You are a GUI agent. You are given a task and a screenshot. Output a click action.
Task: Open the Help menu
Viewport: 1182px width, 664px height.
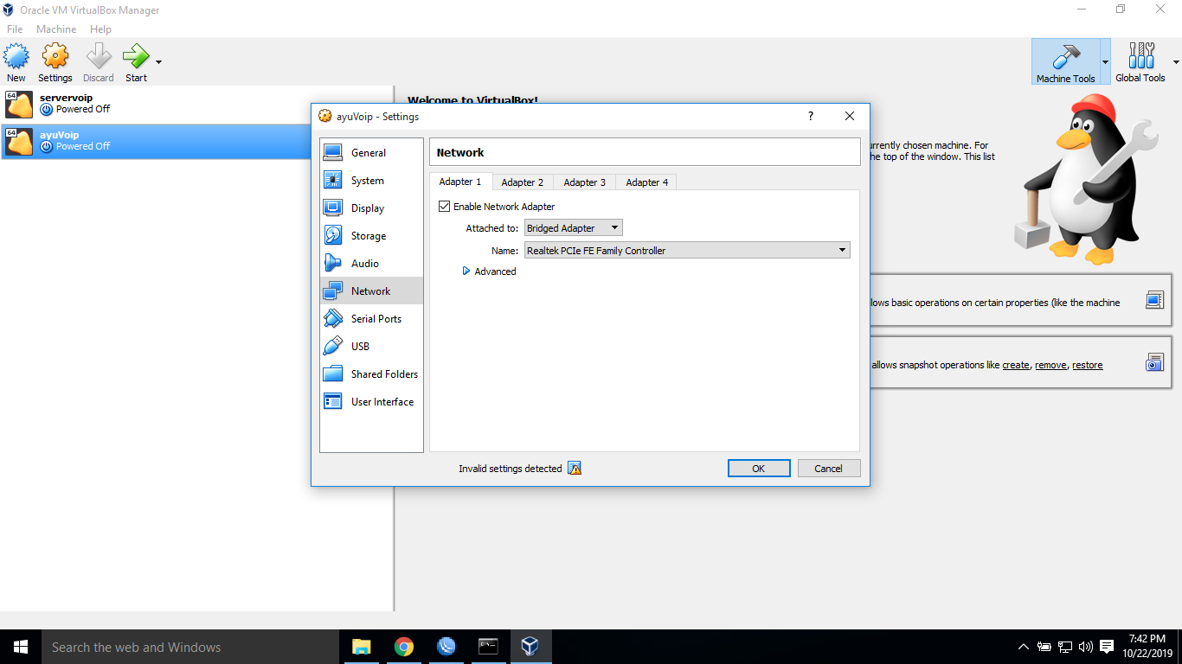[x=100, y=29]
